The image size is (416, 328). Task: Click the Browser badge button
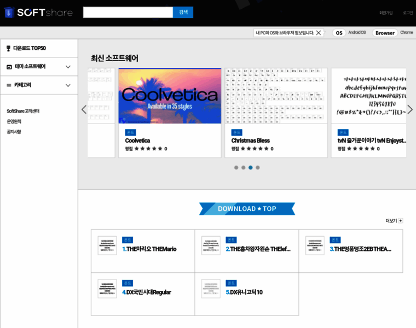pyautogui.click(x=385, y=33)
